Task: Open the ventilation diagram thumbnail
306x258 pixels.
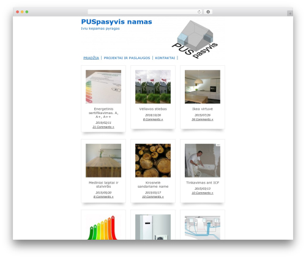Action: pyautogui.click(x=203, y=228)
